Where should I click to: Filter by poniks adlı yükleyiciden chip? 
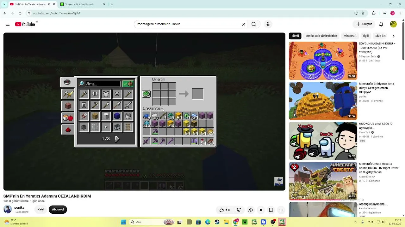click(x=321, y=36)
